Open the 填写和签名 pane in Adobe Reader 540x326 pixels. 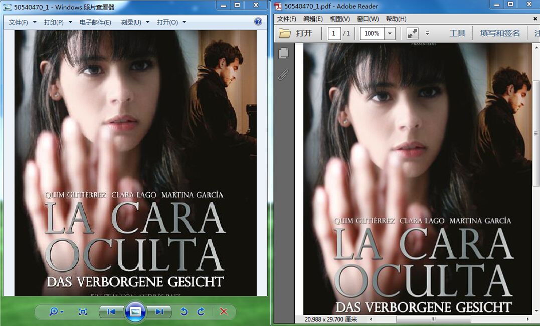coord(500,33)
